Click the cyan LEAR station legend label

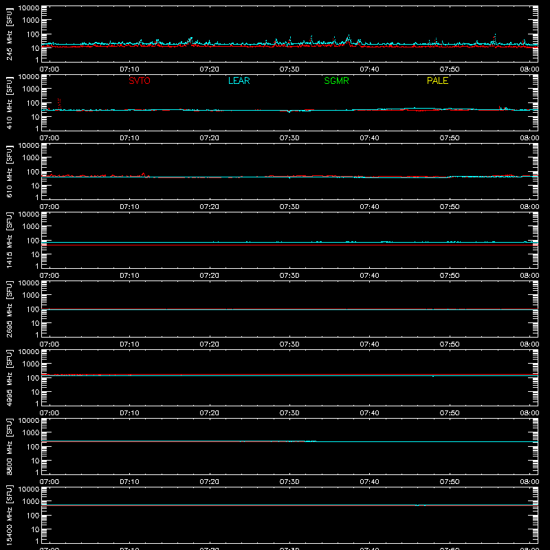(x=239, y=80)
